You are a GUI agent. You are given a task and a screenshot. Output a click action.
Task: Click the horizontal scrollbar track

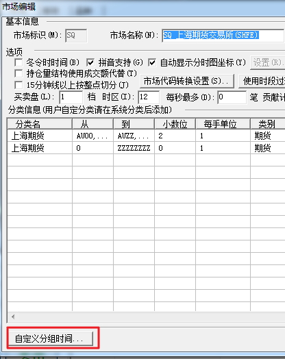point(151,317)
